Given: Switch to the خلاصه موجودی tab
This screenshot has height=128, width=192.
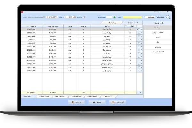Looking at the screenshot, I should click(133, 23).
